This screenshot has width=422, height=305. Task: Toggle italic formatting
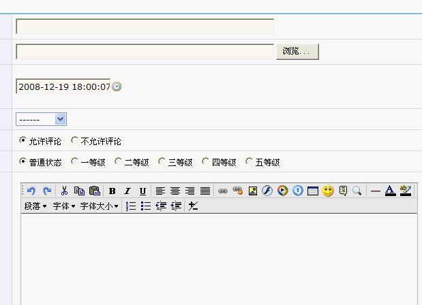pos(127,191)
